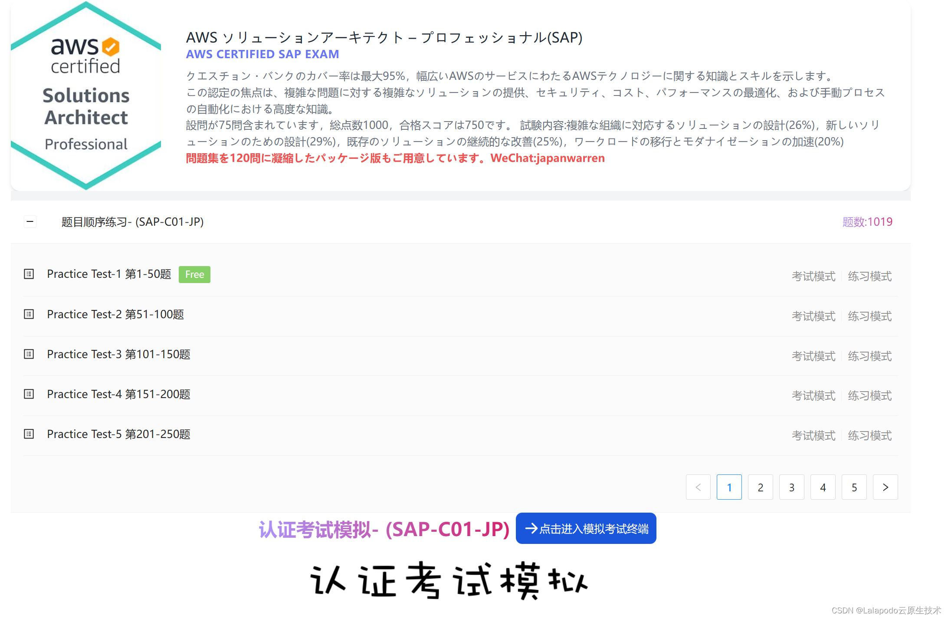
Task: Open Practice Test-1 第1-50题
Action: (x=109, y=274)
